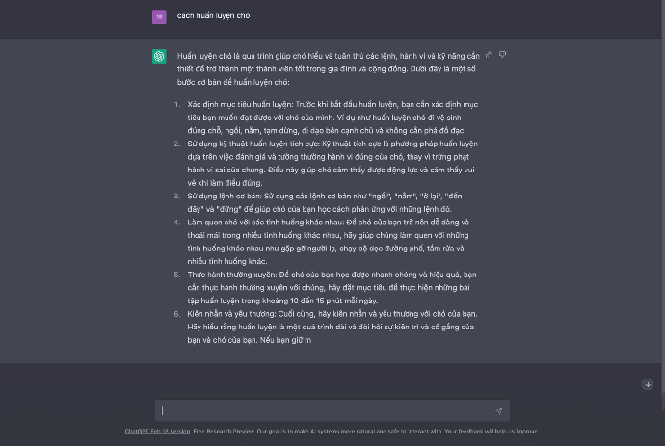Focus the message input text box
This screenshot has height=446, width=665.
(328, 410)
